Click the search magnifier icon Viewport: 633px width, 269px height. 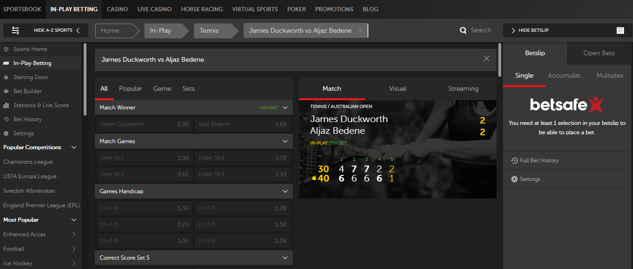tap(463, 30)
